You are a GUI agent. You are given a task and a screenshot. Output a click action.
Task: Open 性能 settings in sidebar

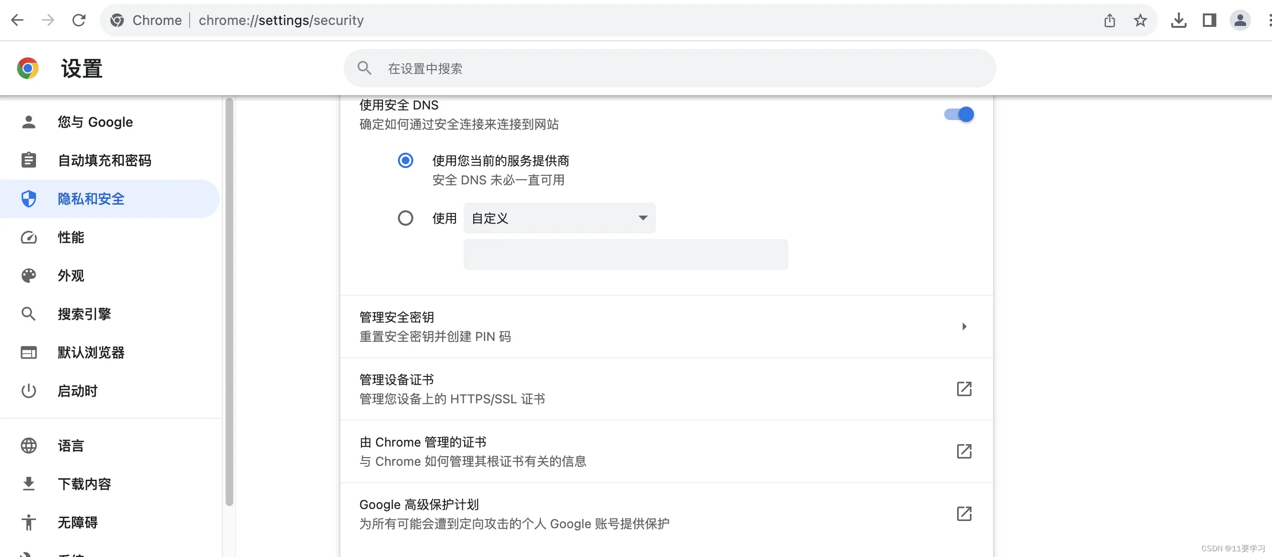click(x=71, y=238)
